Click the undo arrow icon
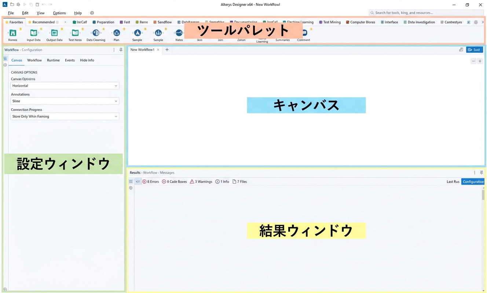487x293 pixels. tap(44, 4)
